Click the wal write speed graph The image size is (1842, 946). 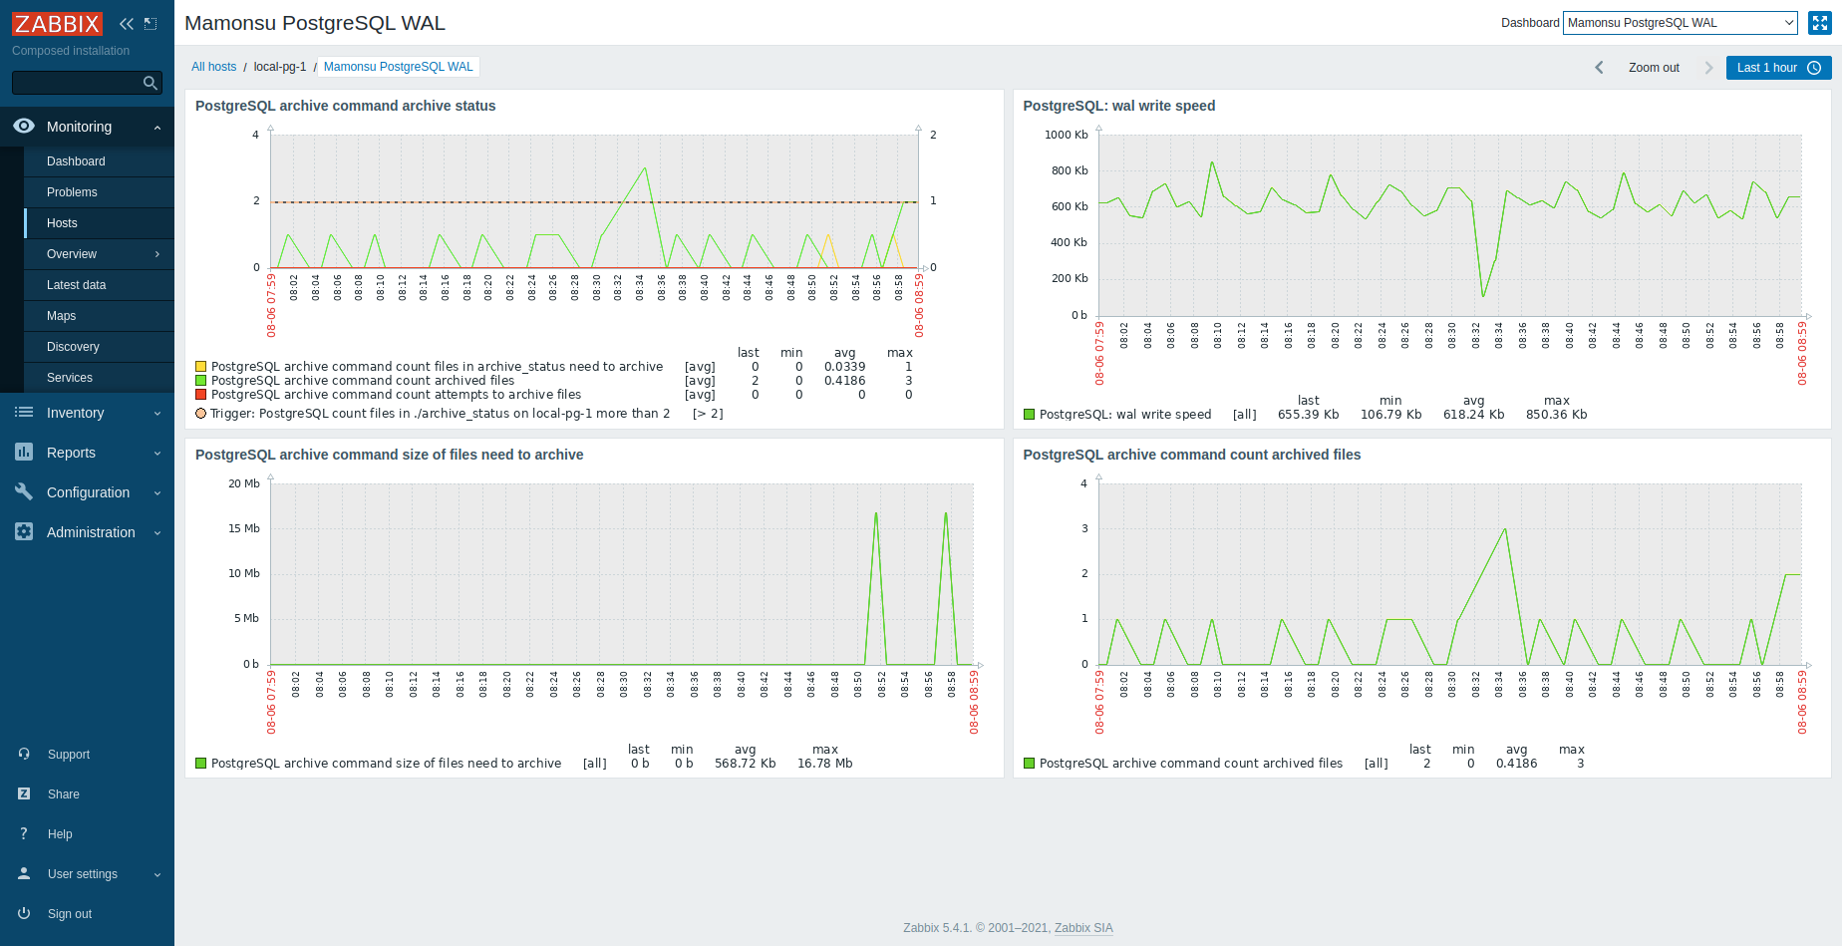coord(1450,225)
